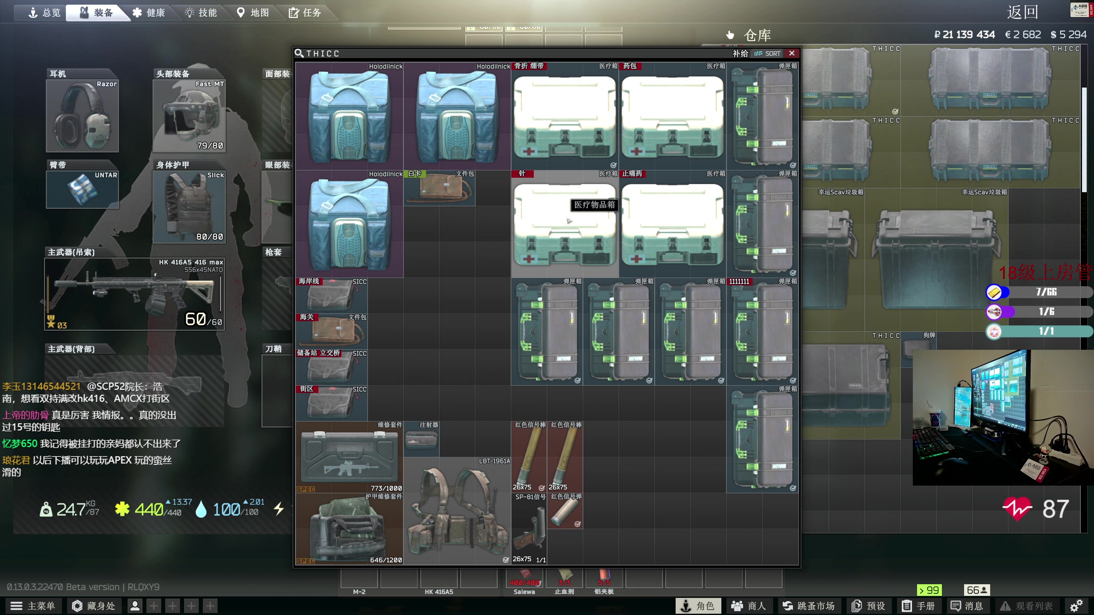Open the 商人 traders screen

pyautogui.click(x=749, y=606)
